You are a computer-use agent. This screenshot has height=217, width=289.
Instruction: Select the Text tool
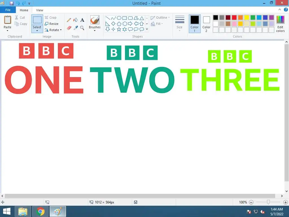[x=82, y=20]
